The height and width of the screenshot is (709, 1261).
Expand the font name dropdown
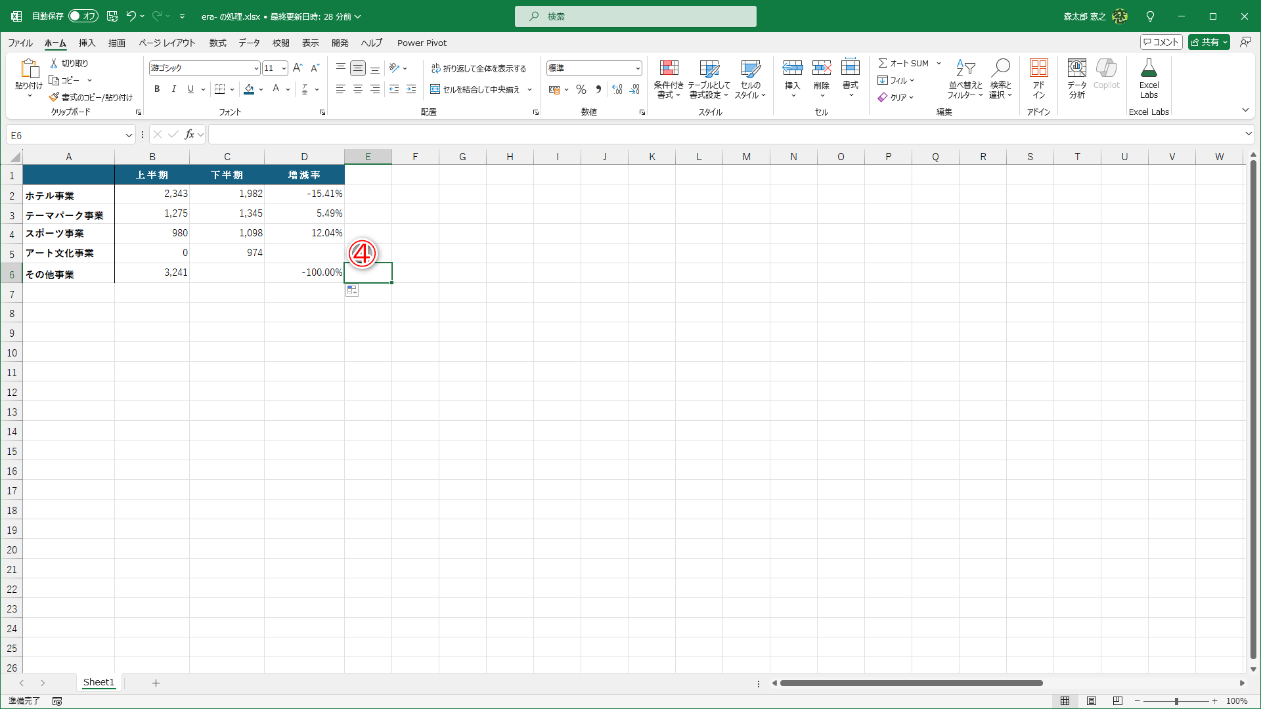255,68
